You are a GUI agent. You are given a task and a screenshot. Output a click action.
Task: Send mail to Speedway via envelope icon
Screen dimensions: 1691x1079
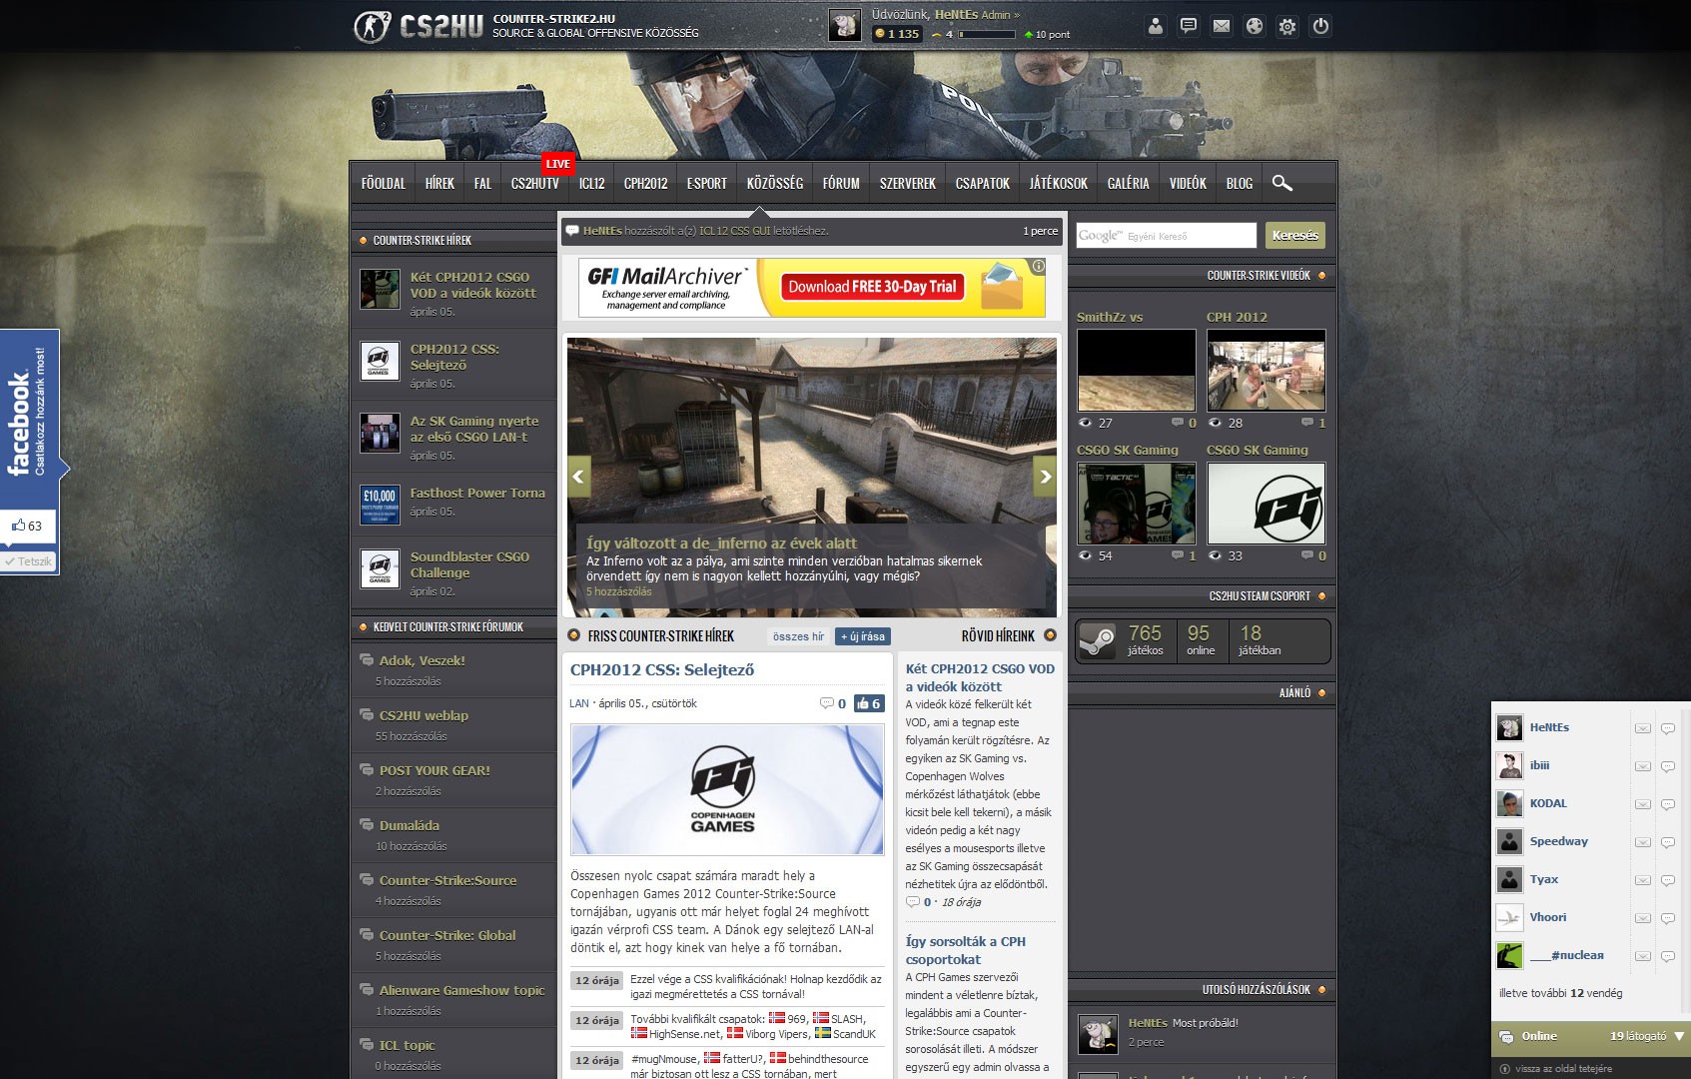coord(1642,842)
